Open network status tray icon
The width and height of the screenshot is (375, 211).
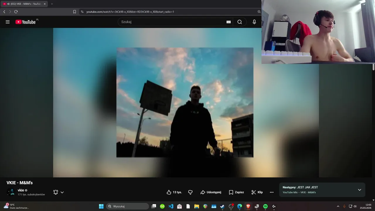click(x=350, y=206)
